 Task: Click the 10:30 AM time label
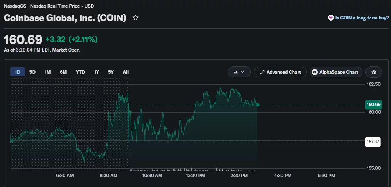click(x=152, y=176)
